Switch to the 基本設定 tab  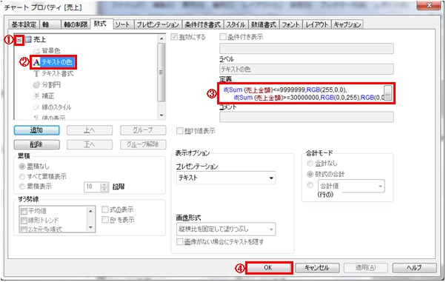24,24
